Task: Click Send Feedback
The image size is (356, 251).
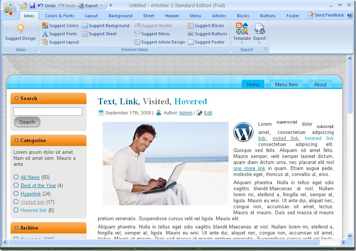Action: pos(326,15)
